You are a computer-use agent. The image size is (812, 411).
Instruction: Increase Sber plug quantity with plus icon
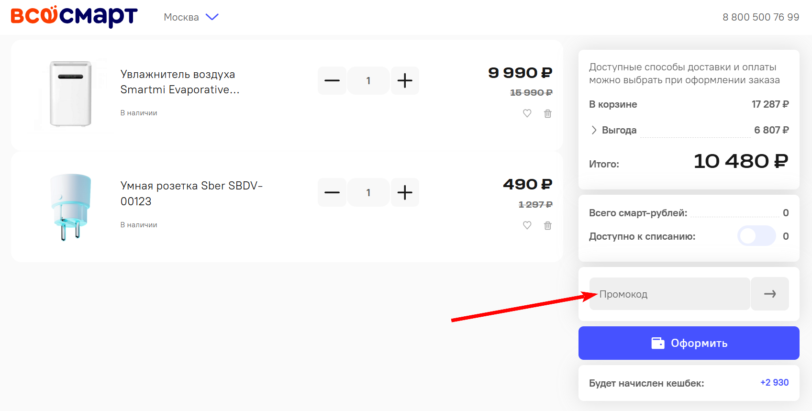coord(405,192)
